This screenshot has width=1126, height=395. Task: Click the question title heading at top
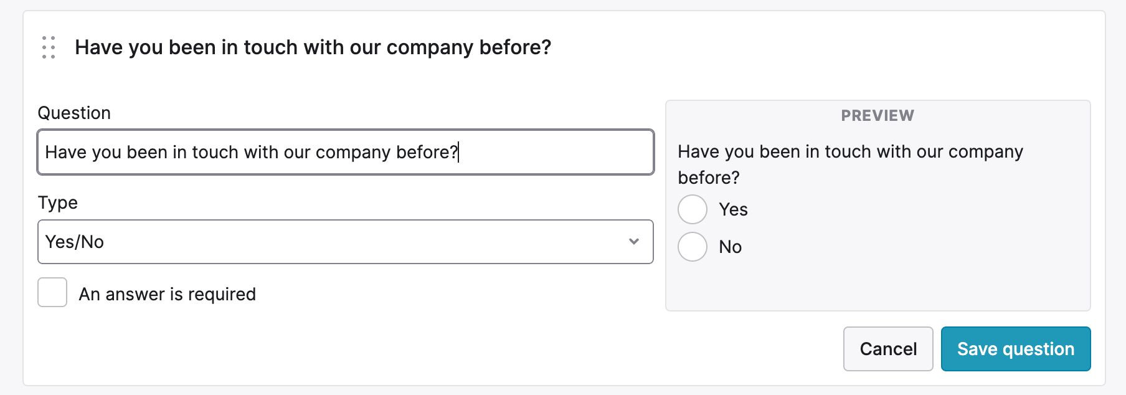pyautogui.click(x=313, y=47)
